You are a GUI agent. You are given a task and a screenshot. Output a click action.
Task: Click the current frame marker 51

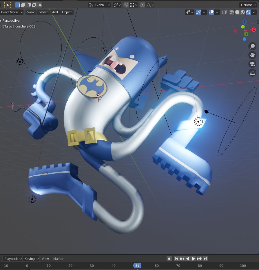coord(137,266)
